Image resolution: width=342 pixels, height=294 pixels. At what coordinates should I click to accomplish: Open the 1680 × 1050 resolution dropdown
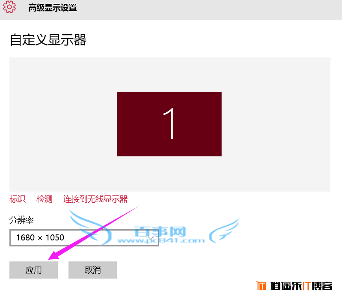[x=84, y=238]
